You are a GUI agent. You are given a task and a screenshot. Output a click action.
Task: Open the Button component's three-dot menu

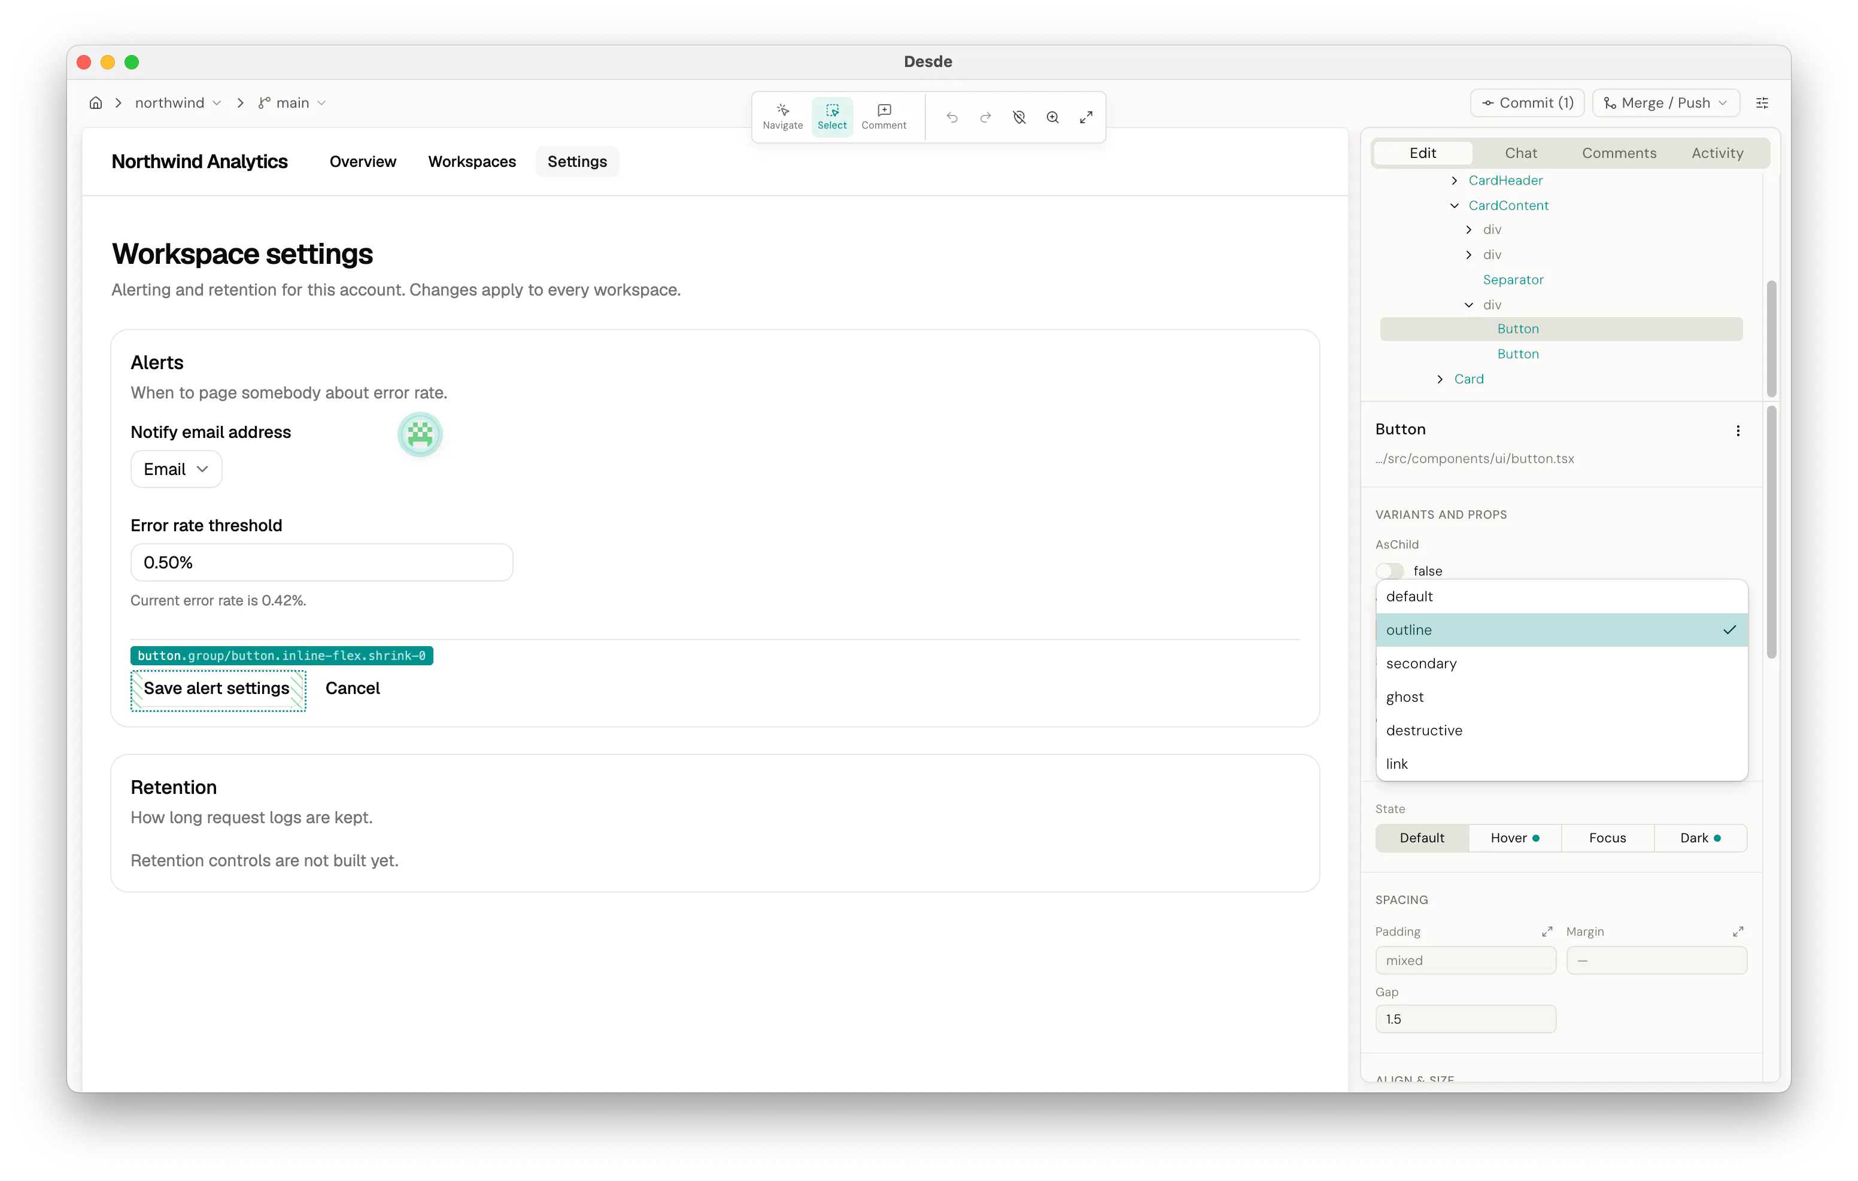[x=1738, y=430]
